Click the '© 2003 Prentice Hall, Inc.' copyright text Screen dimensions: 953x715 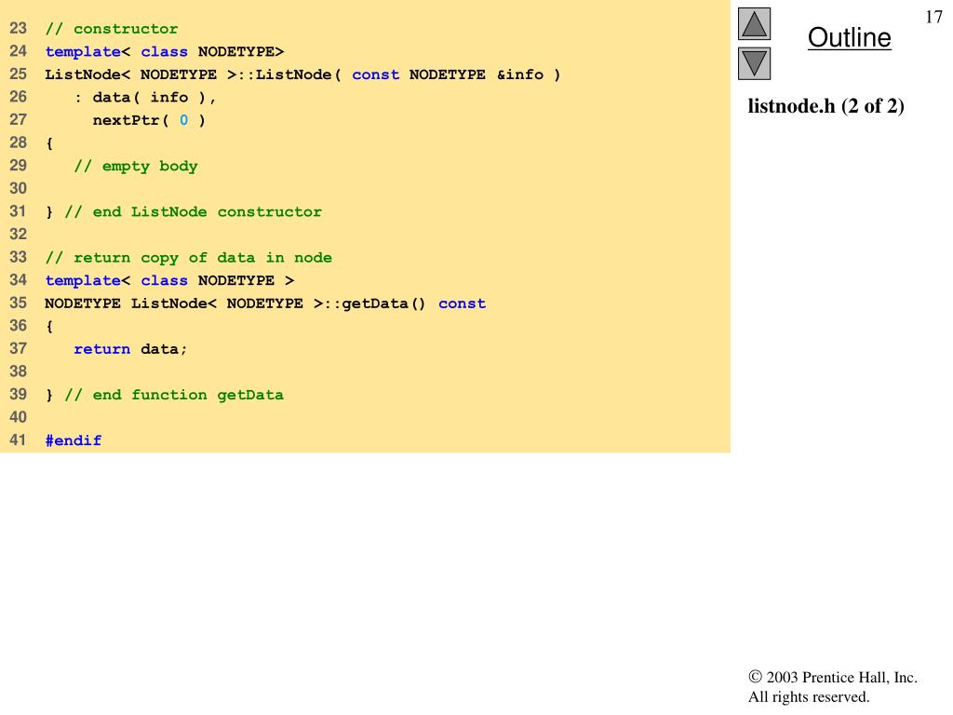(833, 678)
